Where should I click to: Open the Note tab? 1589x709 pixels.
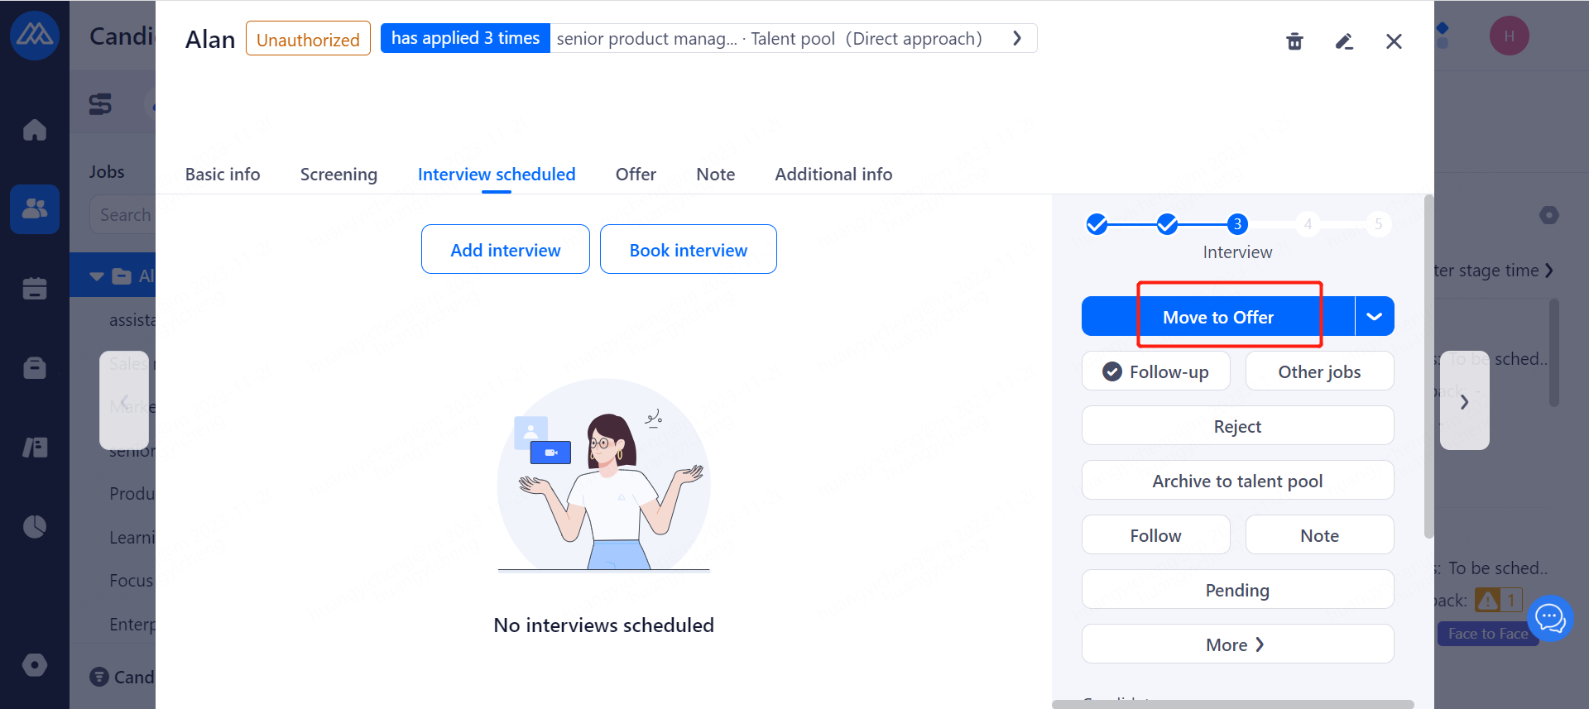[x=716, y=175]
